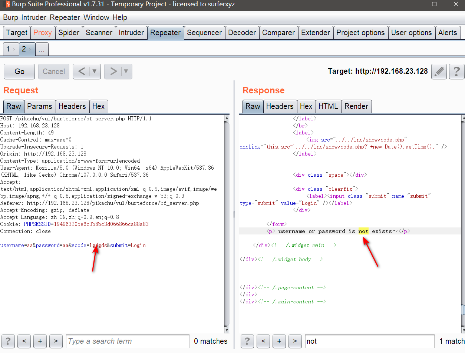The image size is (465, 353).
Task: Click the request search term field
Action: (x=128, y=341)
